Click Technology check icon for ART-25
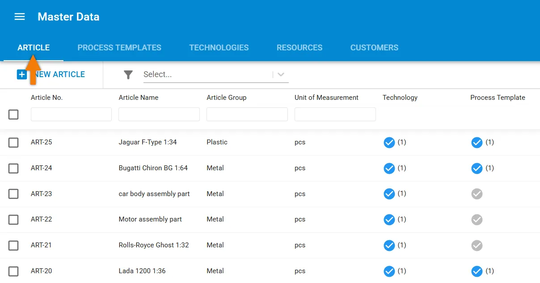The width and height of the screenshot is (540, 283). (389, 143)
